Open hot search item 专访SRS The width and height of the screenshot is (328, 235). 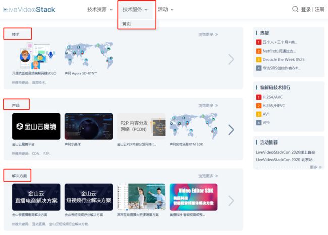pyautogui.click(x=282, y=68)
